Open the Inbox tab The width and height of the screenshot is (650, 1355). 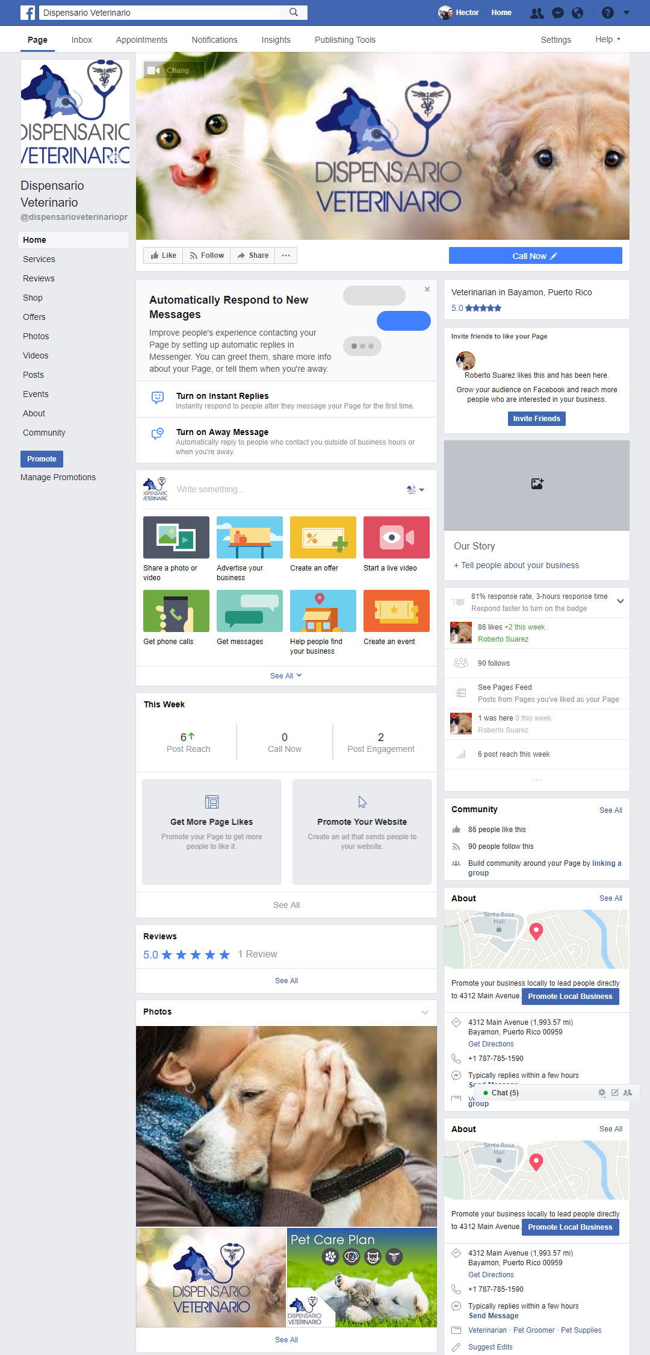point(82,40)
